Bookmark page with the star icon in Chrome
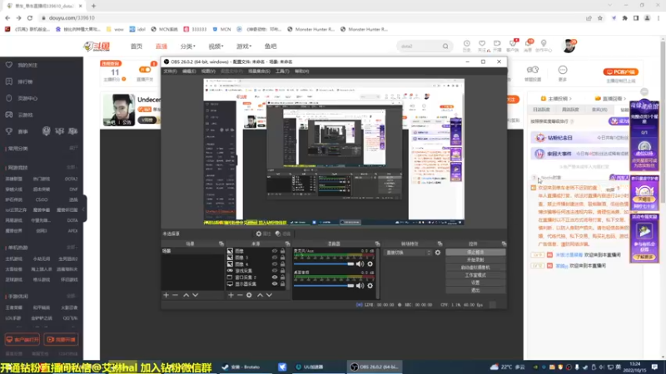 pos(599,18)
